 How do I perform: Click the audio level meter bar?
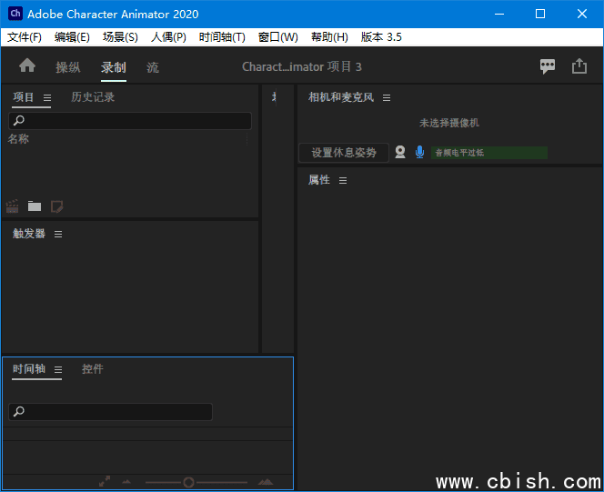tap(488, 153)
